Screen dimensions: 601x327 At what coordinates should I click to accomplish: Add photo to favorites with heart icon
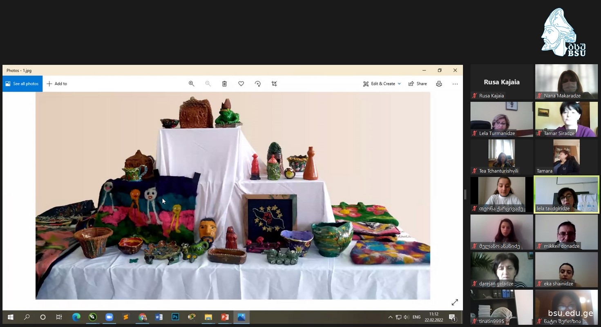[x=241, y=84]
